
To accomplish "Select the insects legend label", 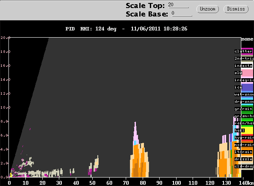I will click(x=243, y=66).
